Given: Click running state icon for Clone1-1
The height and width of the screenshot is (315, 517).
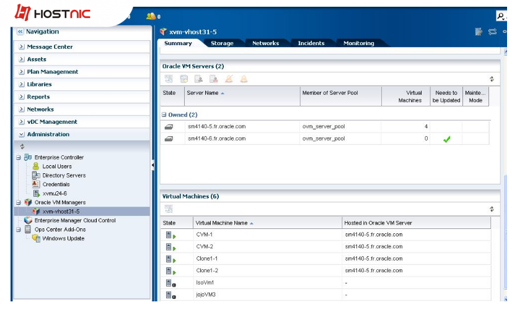Looking at the screenshot, I should click(x=171, y=259).
